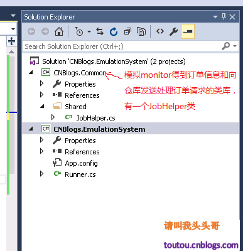Click the search magnifier icon

pos(226,46)
